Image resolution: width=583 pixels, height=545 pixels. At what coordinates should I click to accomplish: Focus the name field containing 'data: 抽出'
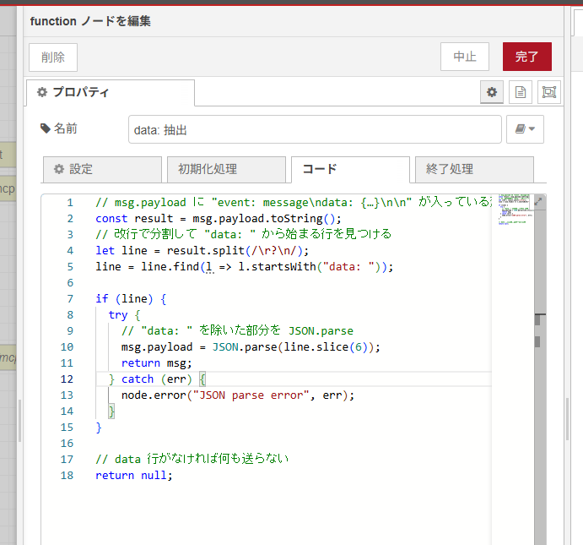(314, 130)
